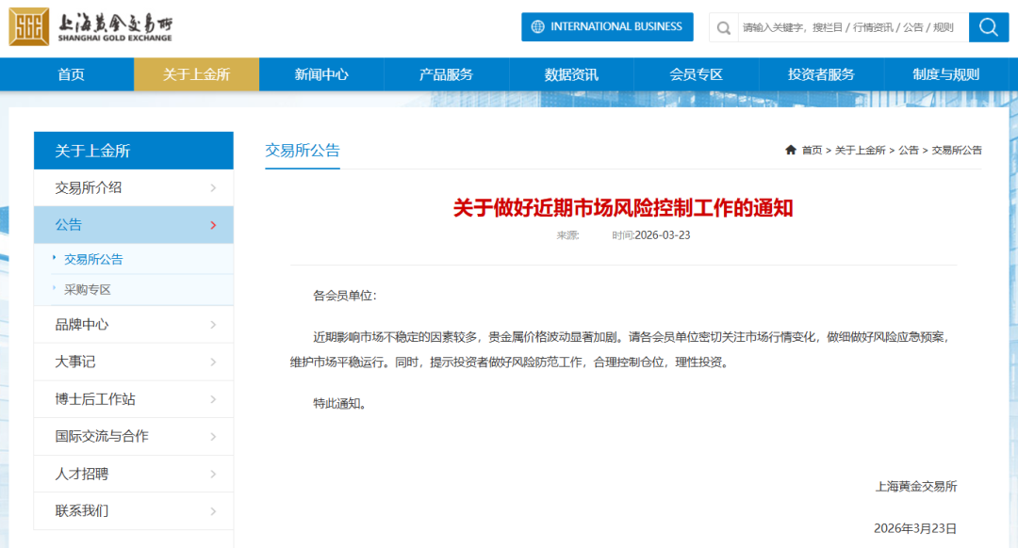Click the grey magnifier icon in search box
Screen dimensions: 1018x548
coord(724,27)
